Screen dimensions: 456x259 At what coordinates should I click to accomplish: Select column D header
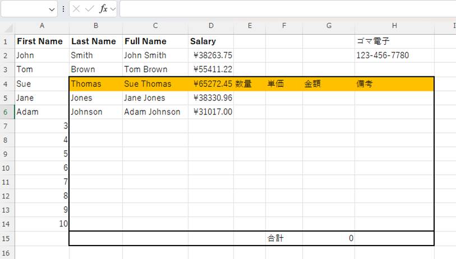point(211,26)
